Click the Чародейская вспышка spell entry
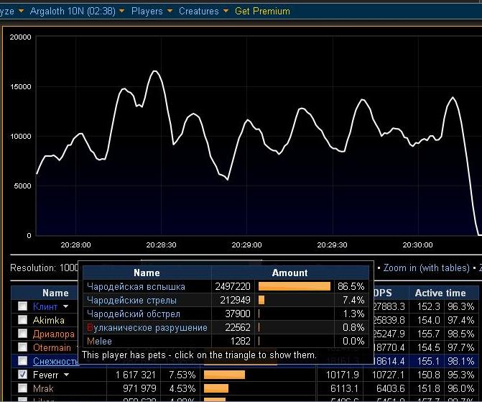The width and height of the screenshot is (482, 402). [x=136, y=286]
